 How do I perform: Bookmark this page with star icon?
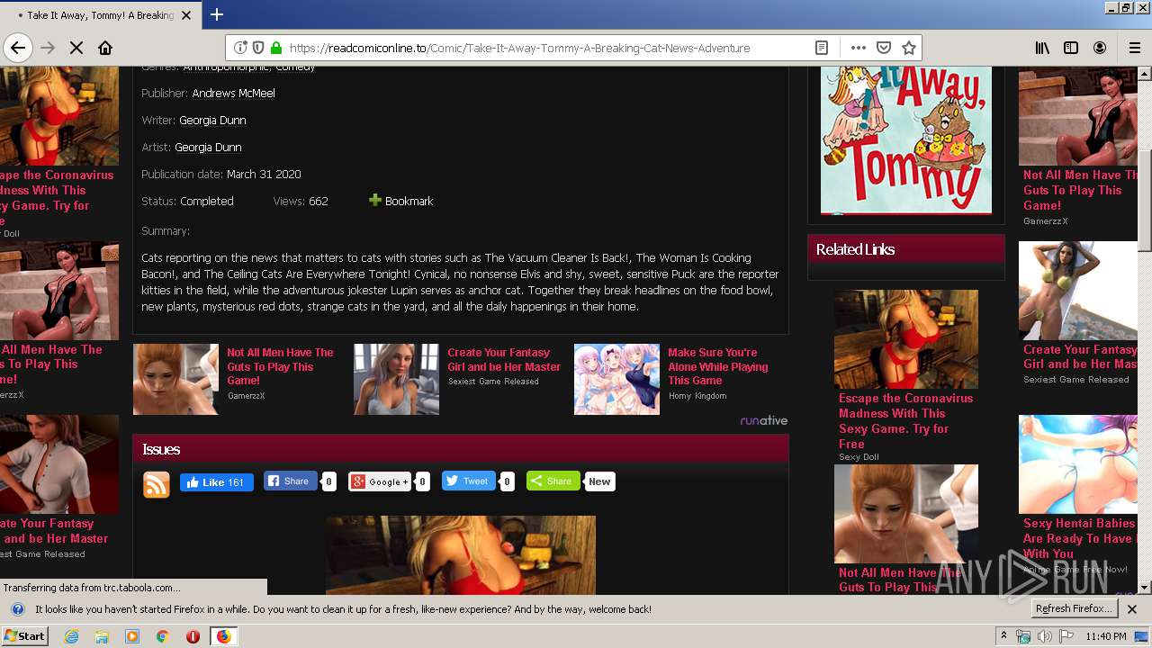point(909,48)
